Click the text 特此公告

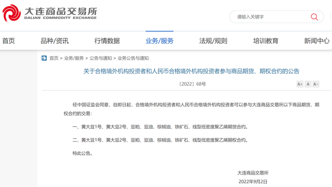(x=83, y=153)
